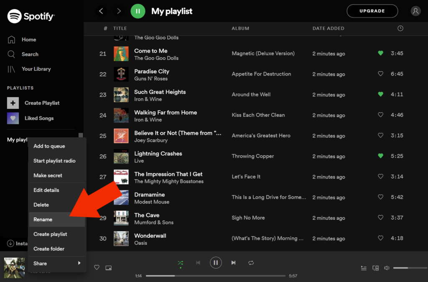Sort by the duration clock icon

pyautogui.click(x=400, y=28)
